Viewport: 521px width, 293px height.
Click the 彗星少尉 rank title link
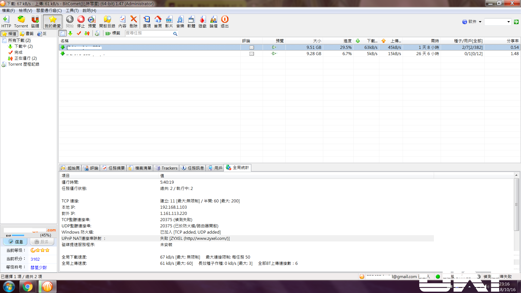[39, 267]
